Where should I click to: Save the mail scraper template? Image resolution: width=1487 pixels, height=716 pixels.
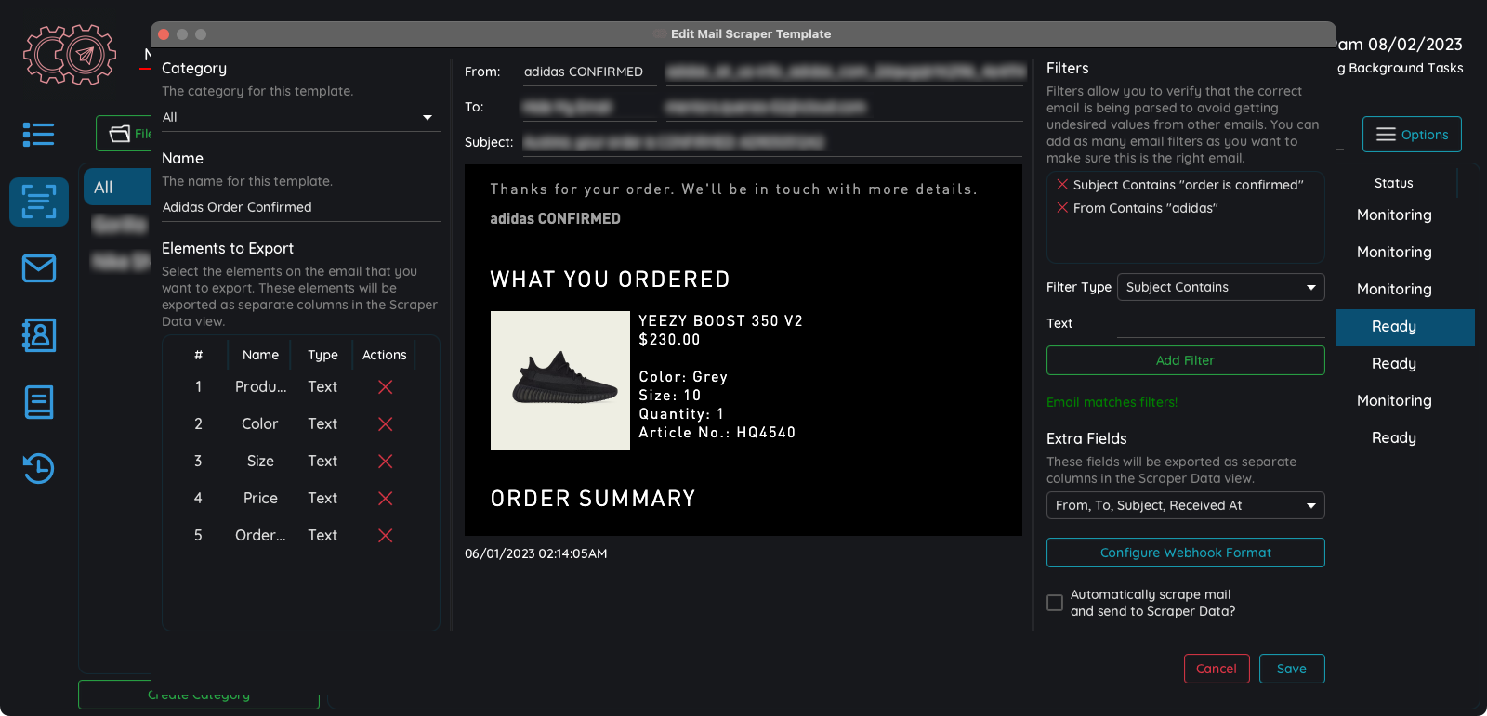point(1292,669)
